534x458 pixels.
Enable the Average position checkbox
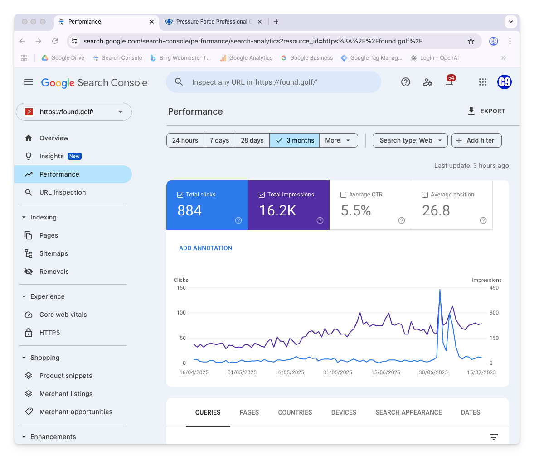[425, 195]
